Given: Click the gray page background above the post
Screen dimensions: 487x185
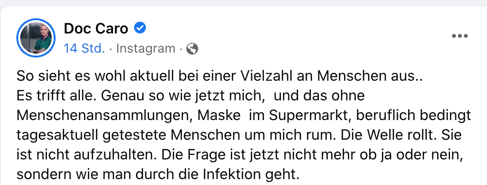Looking at the screenshot, I should tap(243, 3).
